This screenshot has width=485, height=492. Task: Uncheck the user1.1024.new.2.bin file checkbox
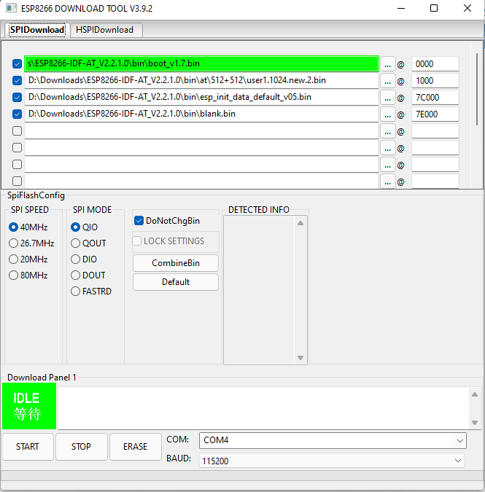click(x=17, y=81)
